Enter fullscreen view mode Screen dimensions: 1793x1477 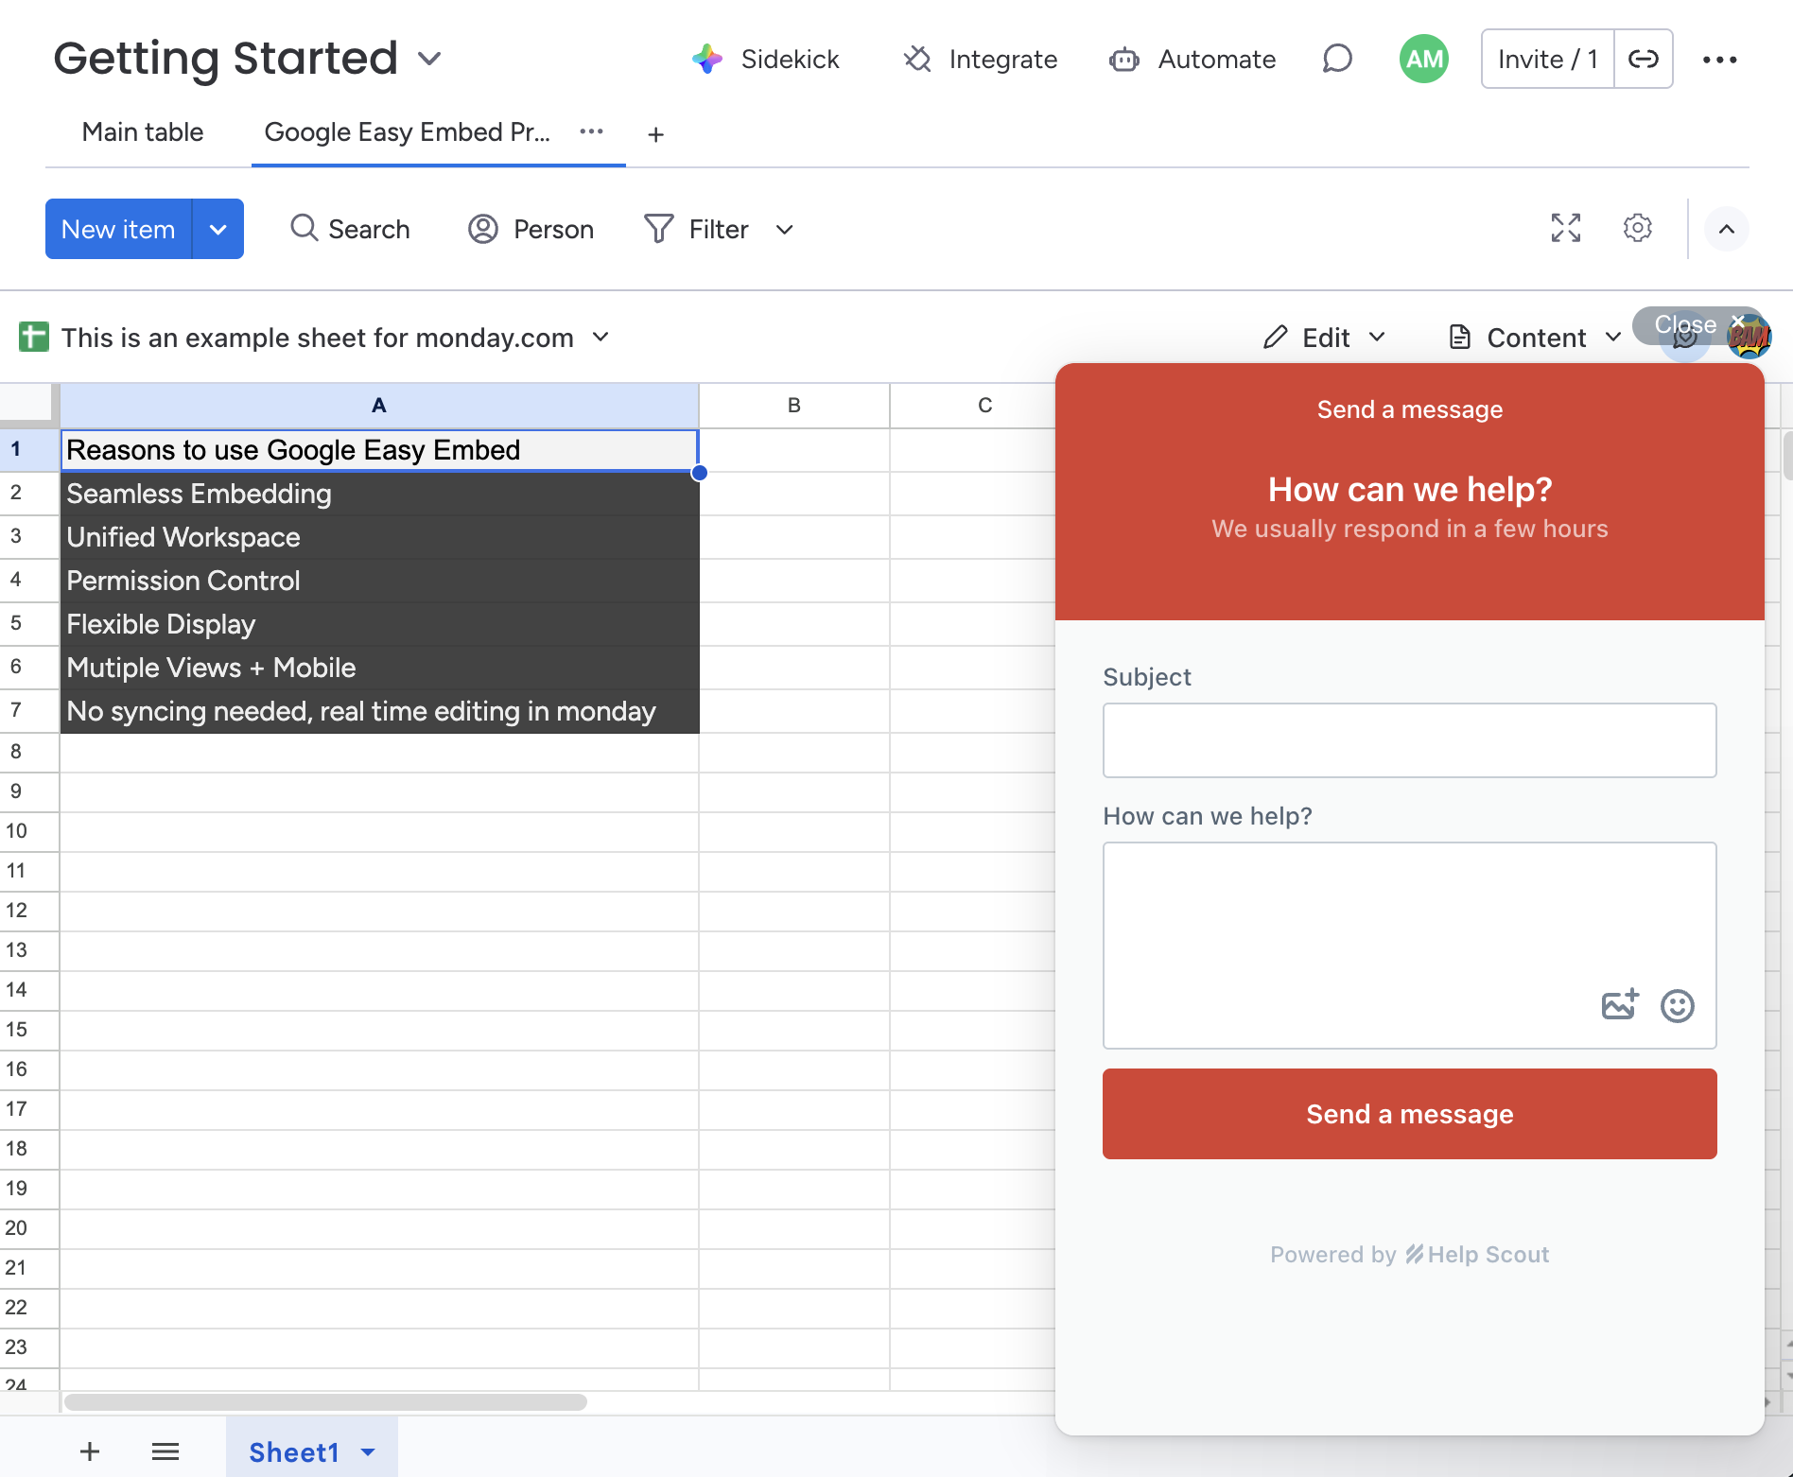(x=1566, y=228)
